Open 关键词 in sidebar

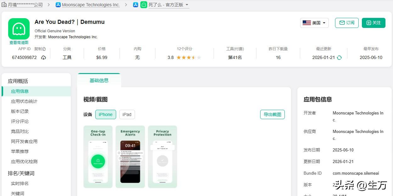[x=18, y=193]
